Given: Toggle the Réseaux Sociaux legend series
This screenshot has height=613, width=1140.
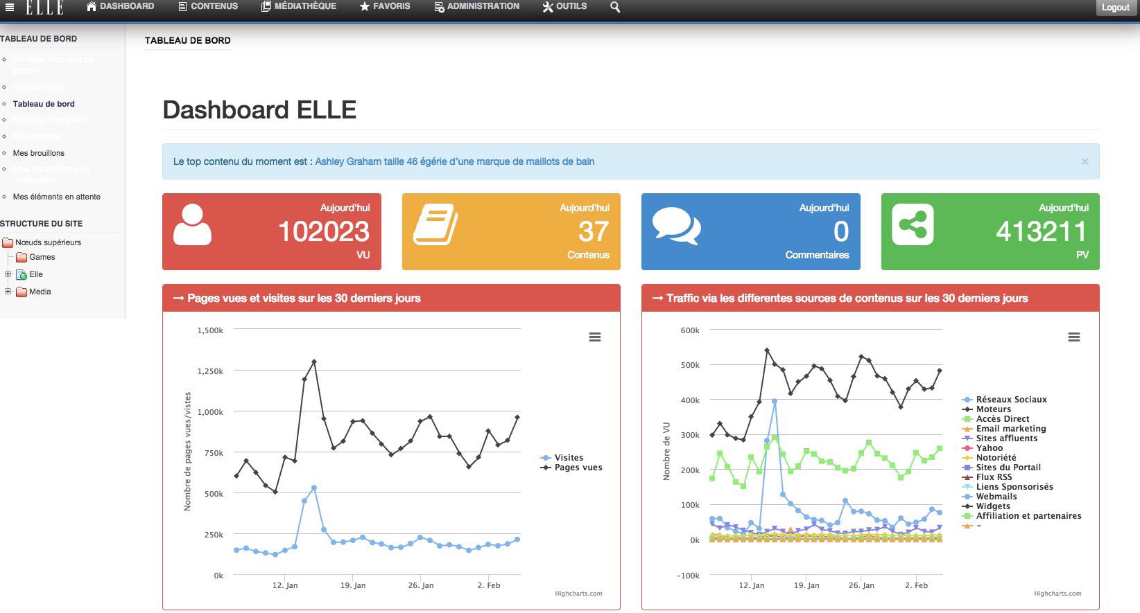Looking at the screenshot, I should (1004, 400).
